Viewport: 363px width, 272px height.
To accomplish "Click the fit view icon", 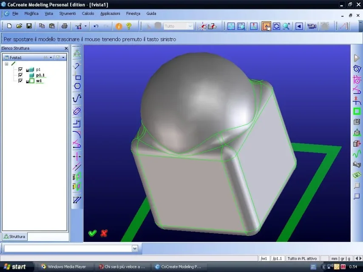I will click(x=231, y=26).
